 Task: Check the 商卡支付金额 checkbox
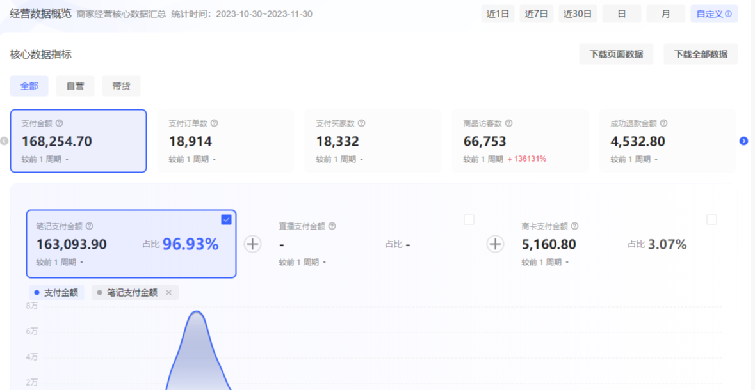click(711, 219)
